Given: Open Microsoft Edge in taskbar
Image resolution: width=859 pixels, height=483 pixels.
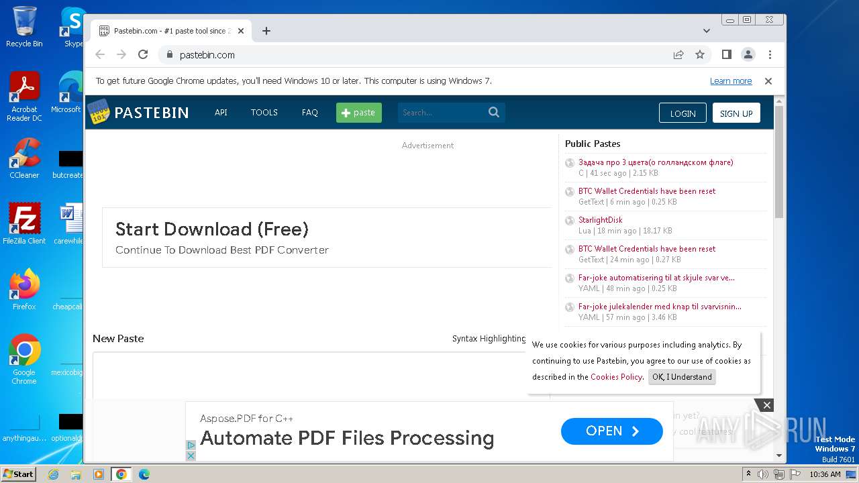Looking at the screenshot, I should tap(144, 474).
